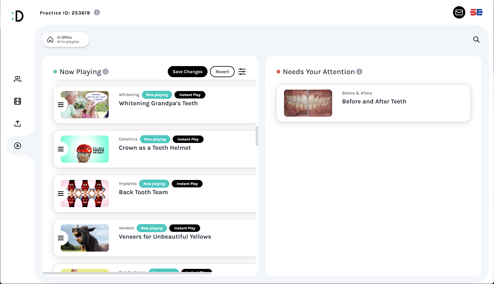The image size is (494, 284).
Task: Show info for Now Playing heading
Action: tap(105, 72)
